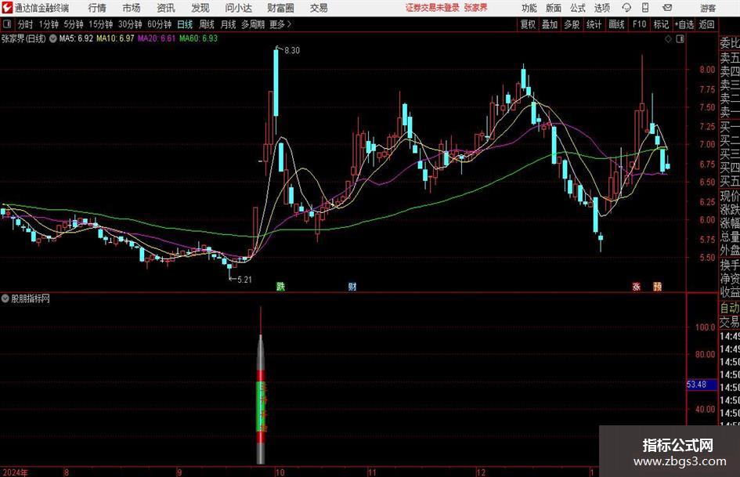The height and width of the screenshot is (477, 740).
Task: Click the 画线 drawing tools button
Action: click(616, 24)
